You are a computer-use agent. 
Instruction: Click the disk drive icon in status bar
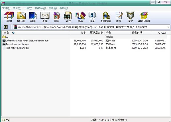tap(3, 120)
